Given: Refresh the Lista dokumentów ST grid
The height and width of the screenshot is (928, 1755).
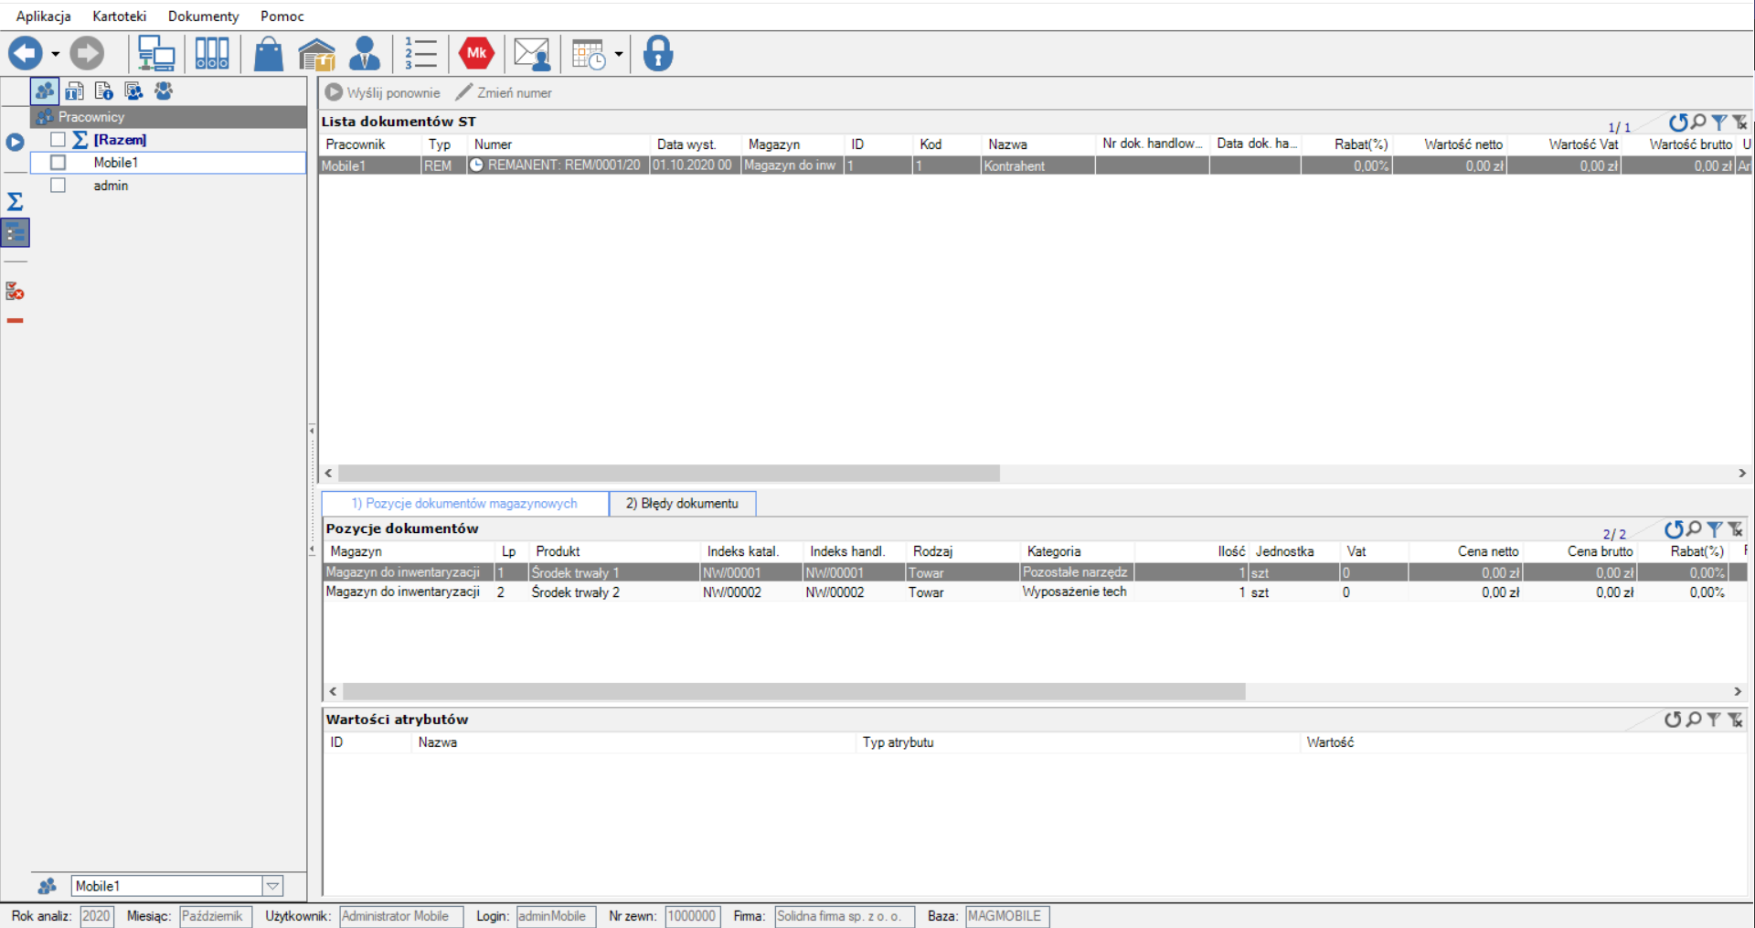Looking at the screenshot, I should [x=1678, y=123].
